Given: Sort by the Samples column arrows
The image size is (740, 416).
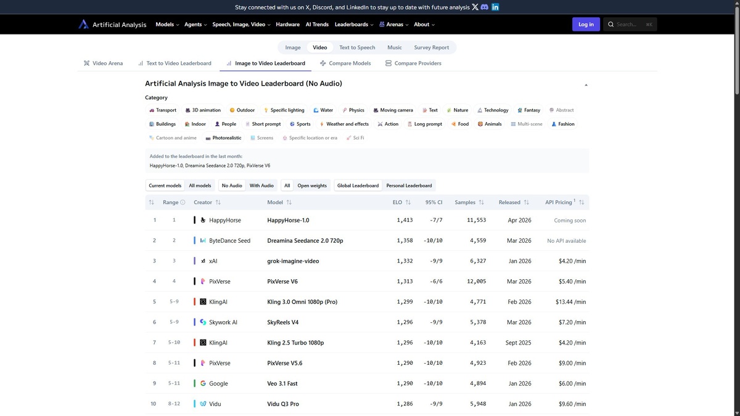Looking at the screenshot, I should (482, 202).
